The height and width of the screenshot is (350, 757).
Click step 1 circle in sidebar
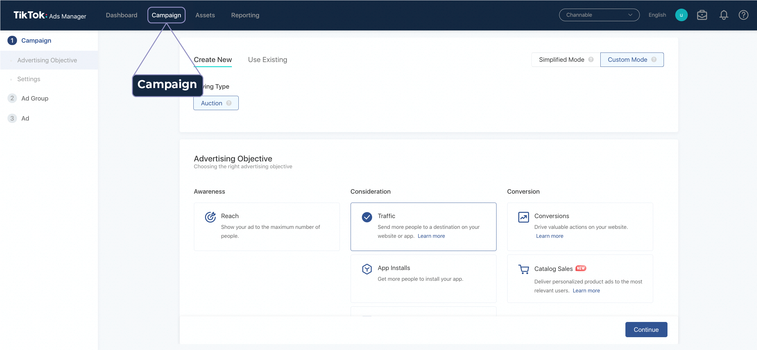coord(12,40)
